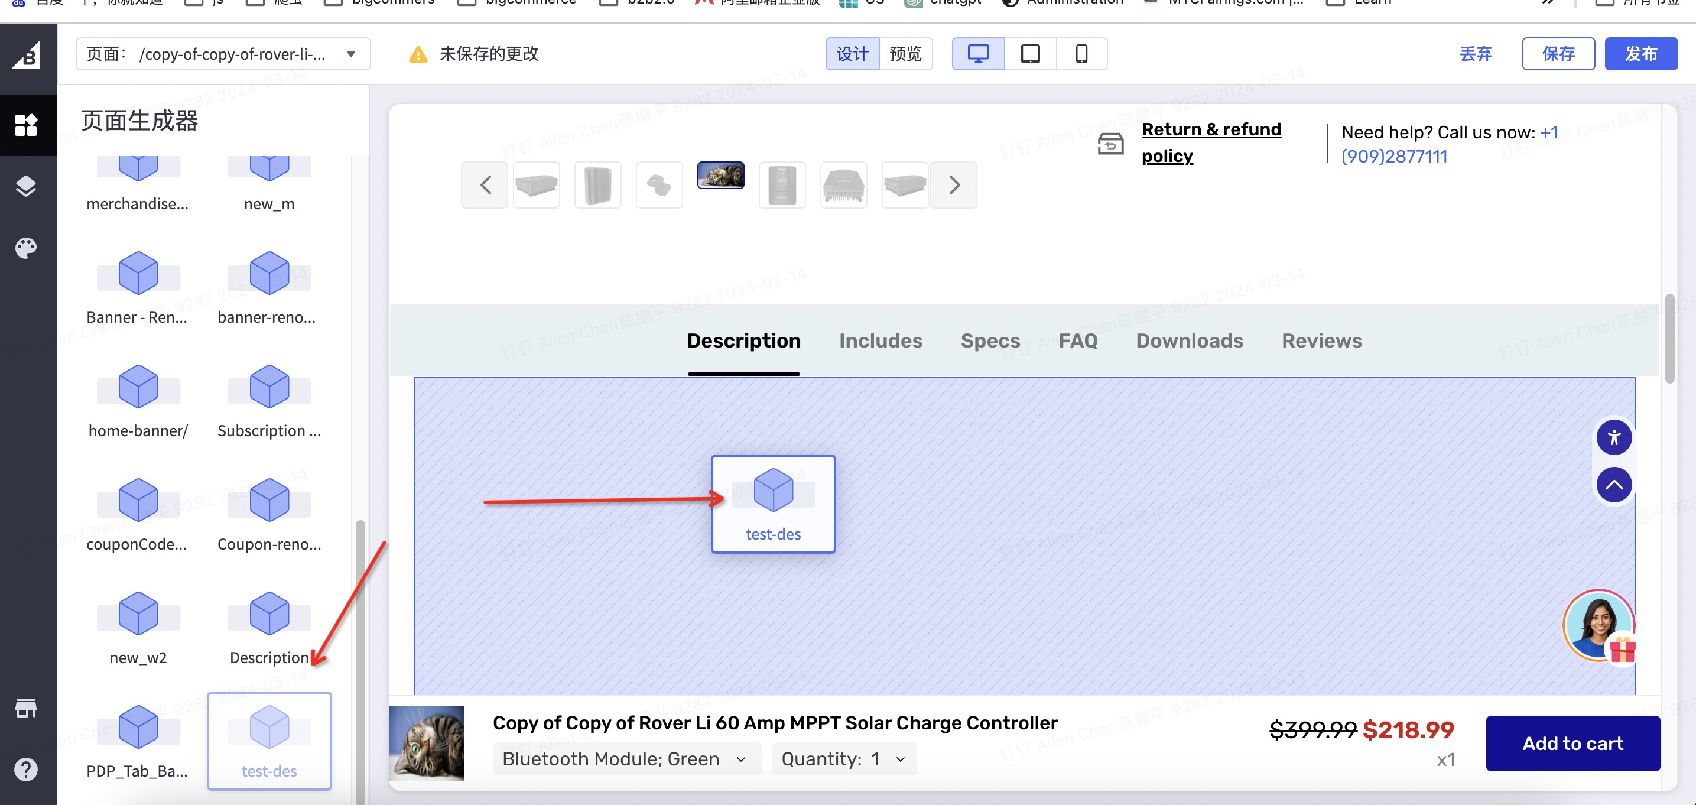1696x805 pixels.
Task: Click the 保存 save button
Action: [x=1558, y=53]
